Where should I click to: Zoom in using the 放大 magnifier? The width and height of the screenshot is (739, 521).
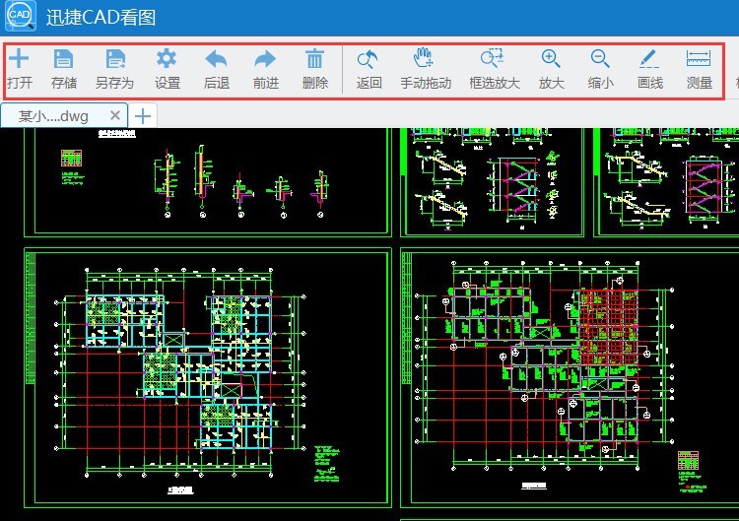[x=552, y=60]
